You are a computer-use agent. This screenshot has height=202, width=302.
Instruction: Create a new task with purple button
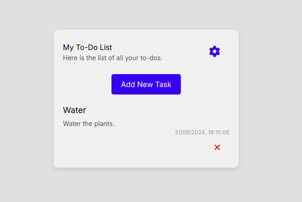(146, 84)
